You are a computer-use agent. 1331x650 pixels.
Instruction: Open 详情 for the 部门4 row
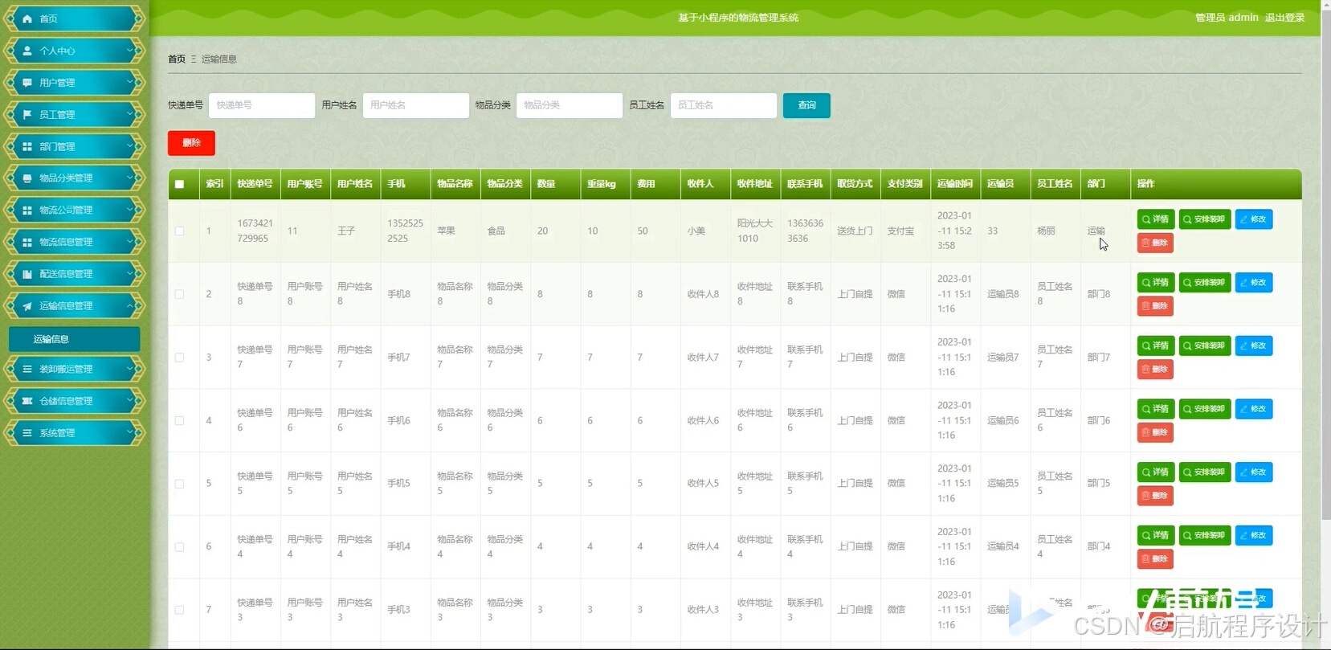point(1156,535)
